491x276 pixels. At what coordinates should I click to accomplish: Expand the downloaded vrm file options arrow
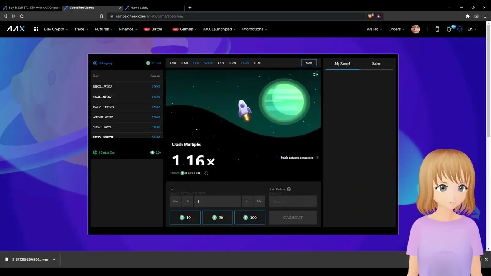pyautogui.click(x=54, y=260)
